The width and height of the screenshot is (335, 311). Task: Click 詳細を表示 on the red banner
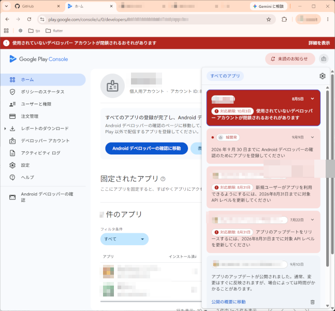coord(319,43)
